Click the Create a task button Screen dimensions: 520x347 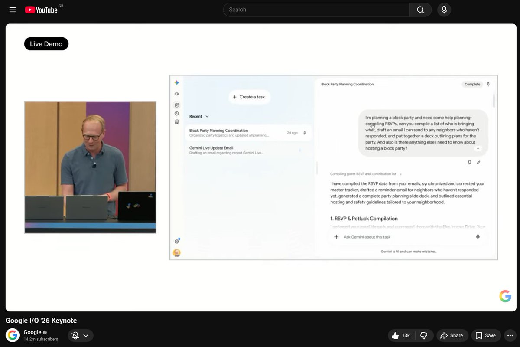(x=249, y=97)
